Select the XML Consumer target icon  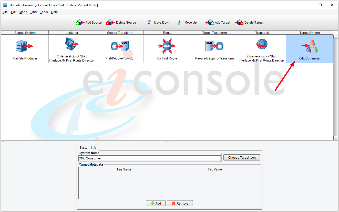(310, 46)
